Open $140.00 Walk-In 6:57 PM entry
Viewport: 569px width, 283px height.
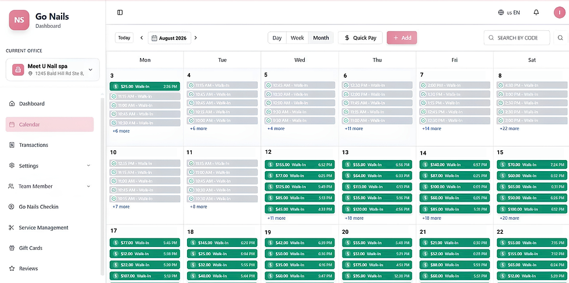click(455, 165)
